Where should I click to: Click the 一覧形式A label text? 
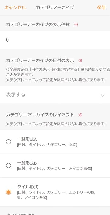point(27,139)
